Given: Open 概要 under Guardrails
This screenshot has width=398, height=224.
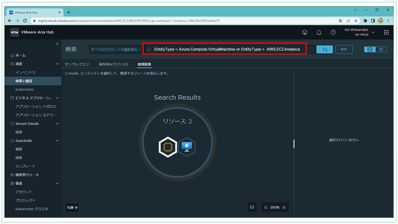Looking at the screenshot, I should coord(19,149).
